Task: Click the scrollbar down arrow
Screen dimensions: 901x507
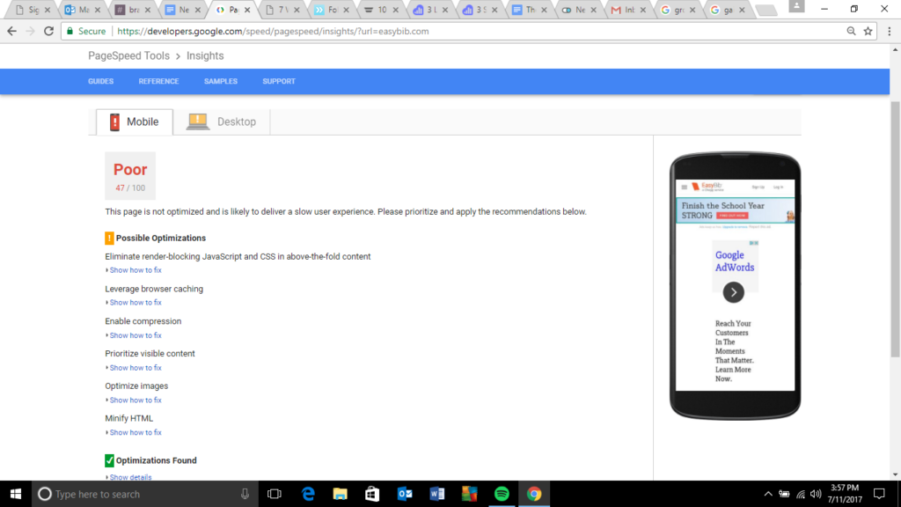Action: click(895, 474)
